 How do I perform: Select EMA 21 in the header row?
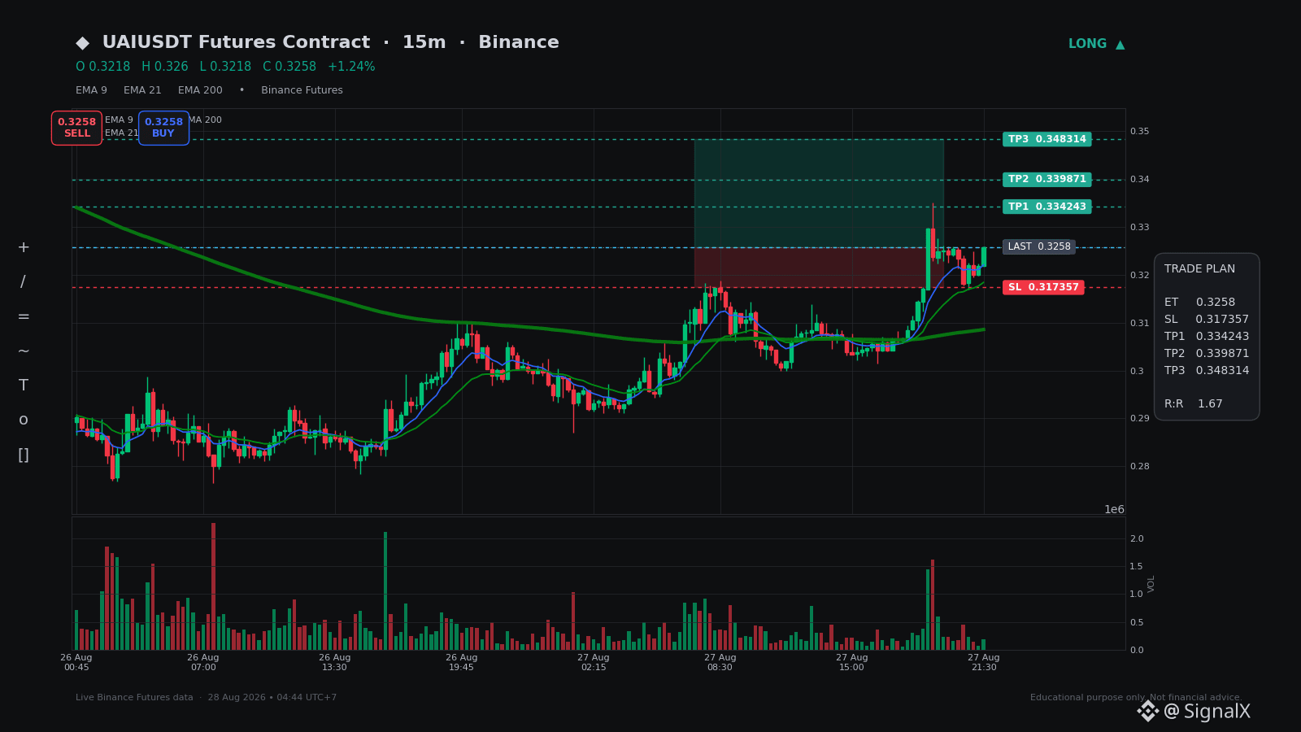pos(142,90)
